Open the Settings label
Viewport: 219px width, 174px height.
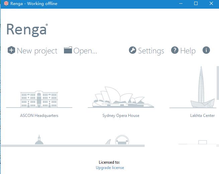click(151, 51)
